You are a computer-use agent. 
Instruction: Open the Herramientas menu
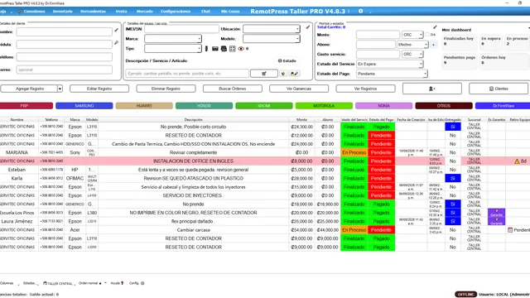point(93,11)
